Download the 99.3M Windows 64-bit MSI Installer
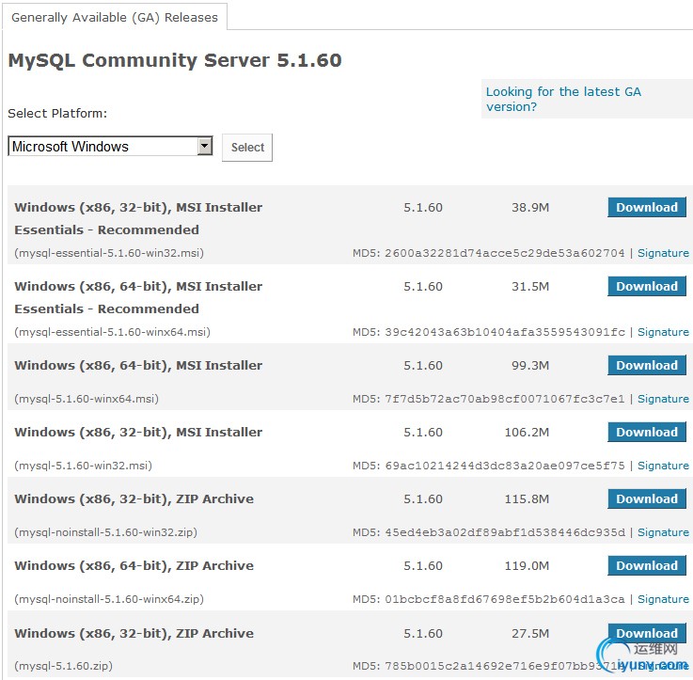 647,365
